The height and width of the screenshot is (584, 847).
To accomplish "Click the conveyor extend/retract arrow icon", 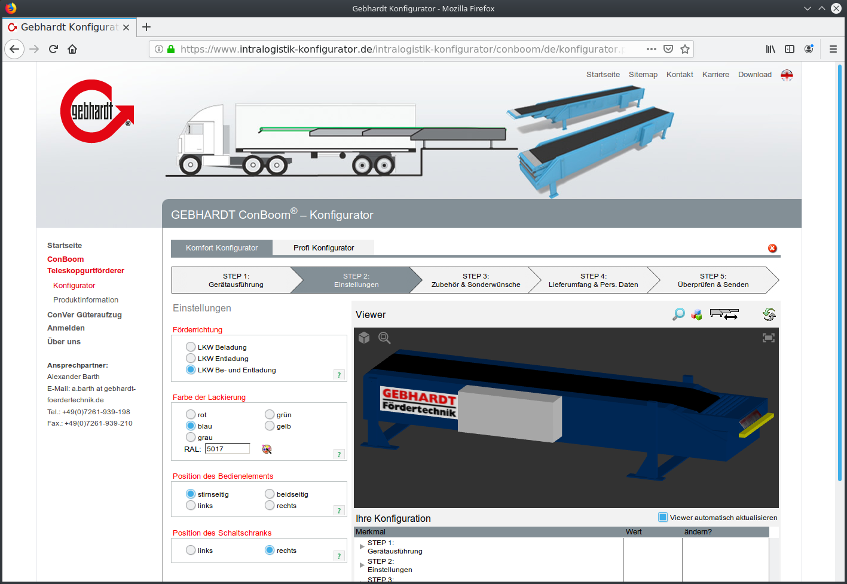I will pos(724,314).
